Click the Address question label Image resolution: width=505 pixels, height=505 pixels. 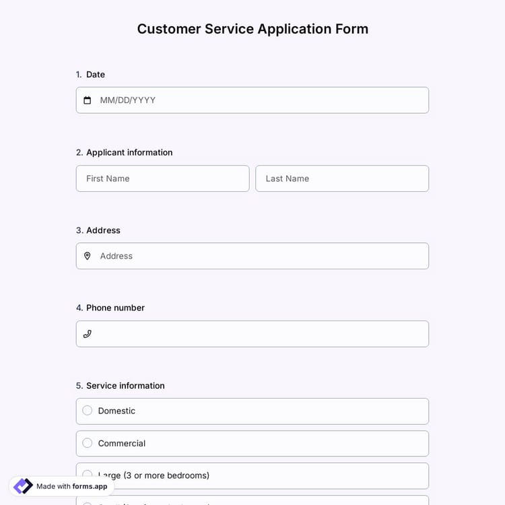tap(103, 230)
